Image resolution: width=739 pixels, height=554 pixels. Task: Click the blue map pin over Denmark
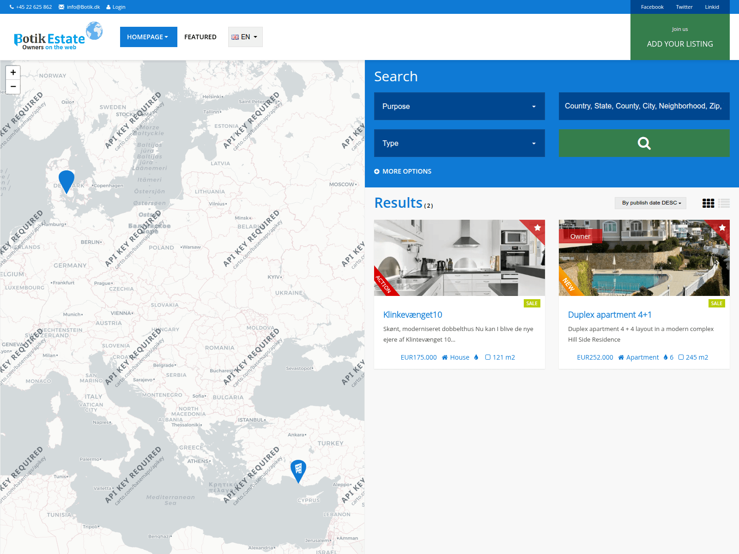(x=67, y=181)
